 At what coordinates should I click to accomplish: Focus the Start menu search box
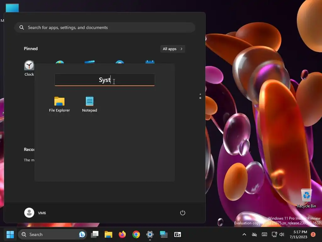pos(104,27)
